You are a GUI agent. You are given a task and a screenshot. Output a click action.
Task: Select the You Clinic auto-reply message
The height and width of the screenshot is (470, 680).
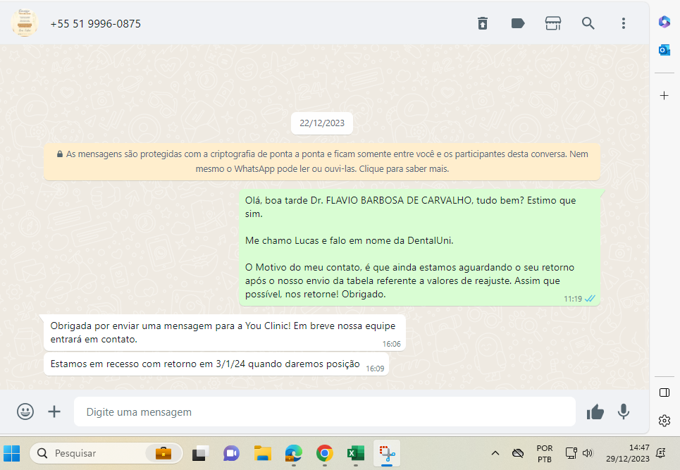coord(225,333)
